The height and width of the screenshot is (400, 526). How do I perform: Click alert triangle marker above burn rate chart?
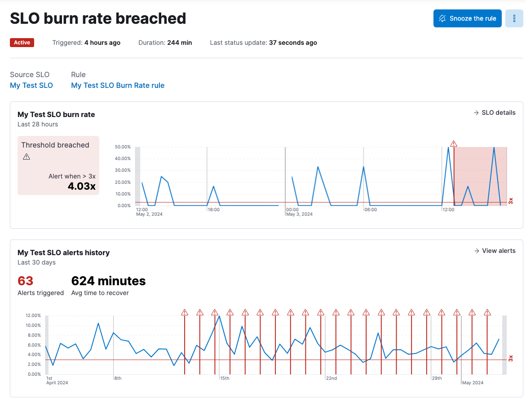point(454,143)
